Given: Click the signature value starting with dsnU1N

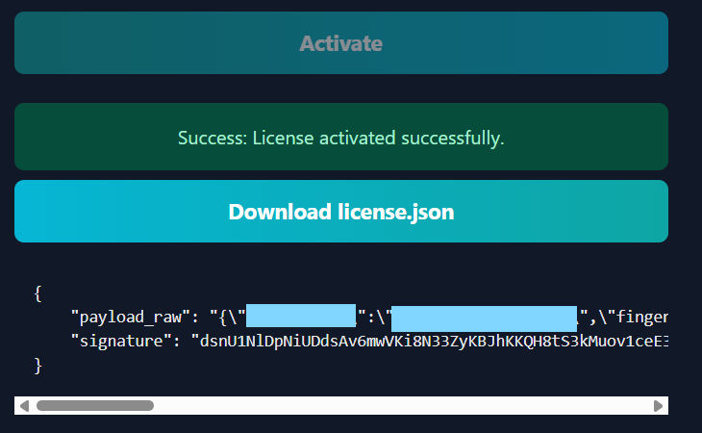Looking at the screenshot, I should [x=430, y=342].
